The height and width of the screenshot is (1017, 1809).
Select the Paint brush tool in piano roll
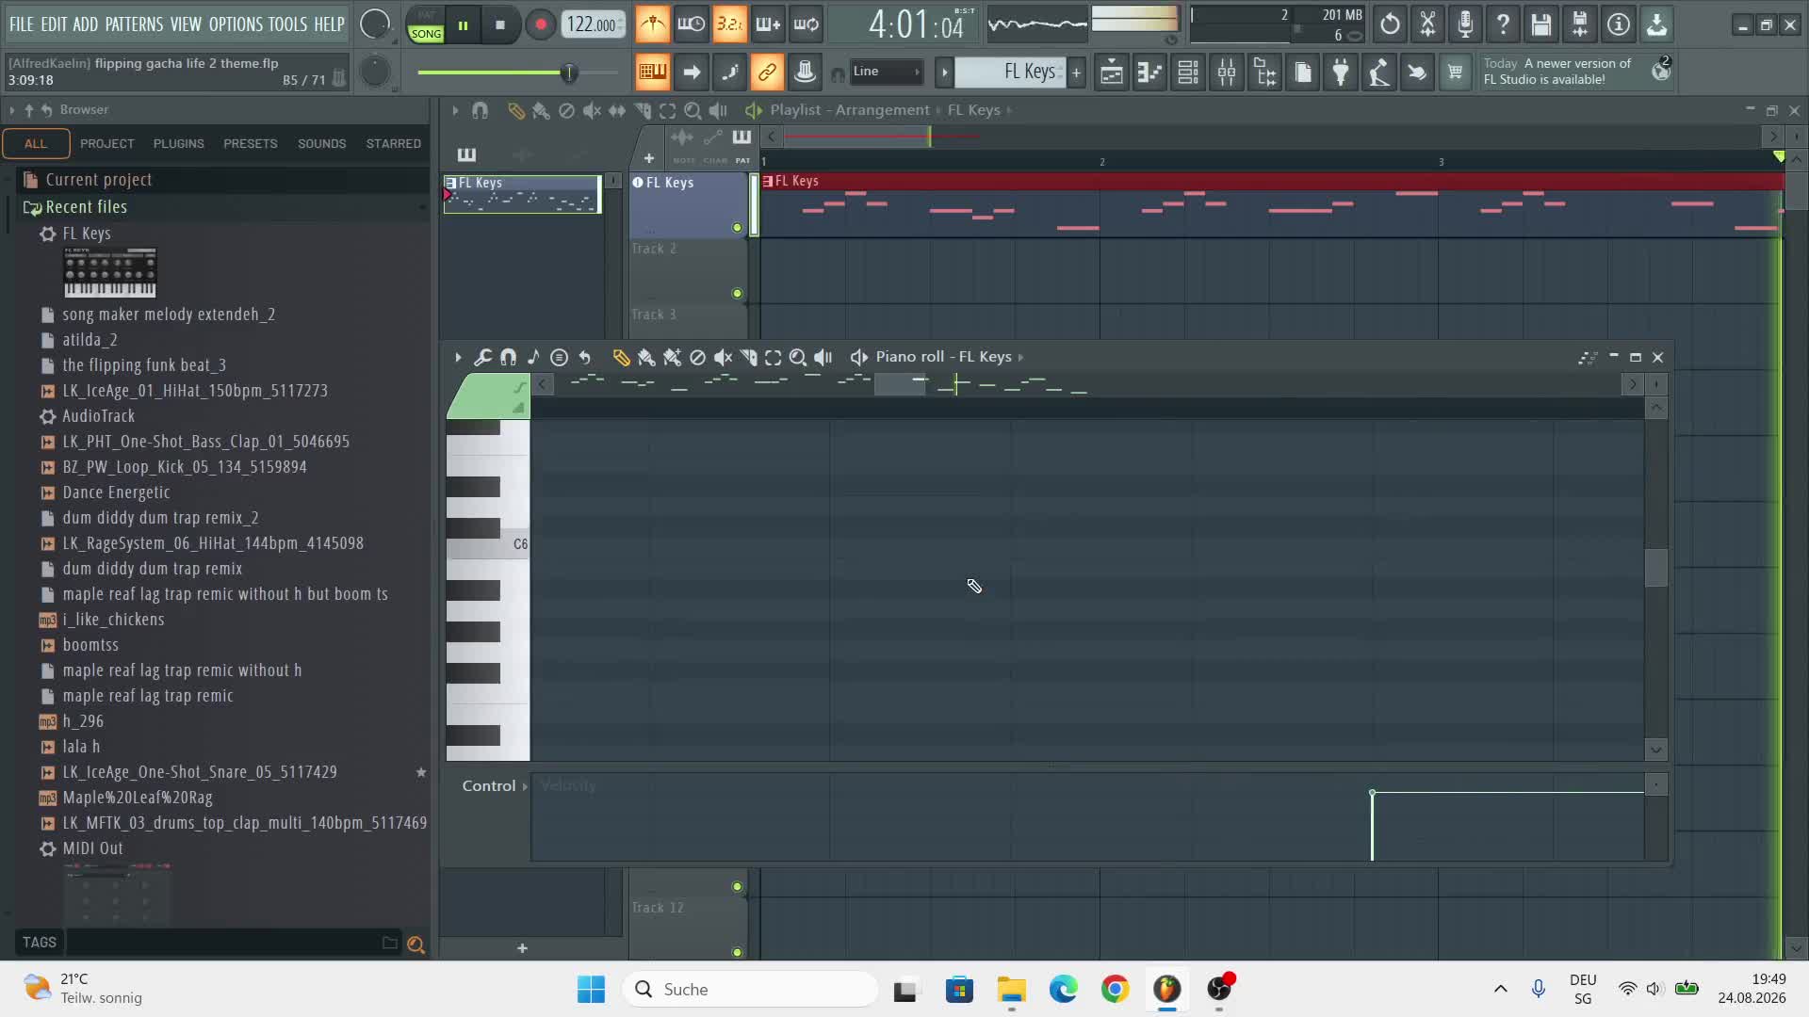click(x=646, y=357)
